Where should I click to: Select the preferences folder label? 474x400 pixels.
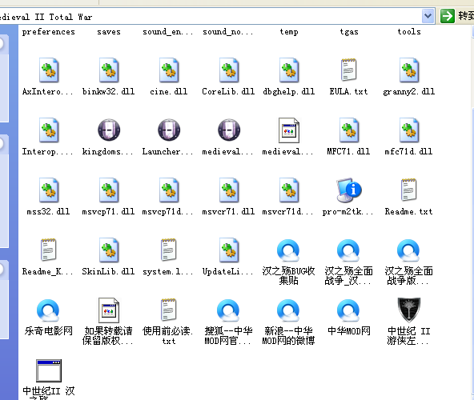coord(48,32)
